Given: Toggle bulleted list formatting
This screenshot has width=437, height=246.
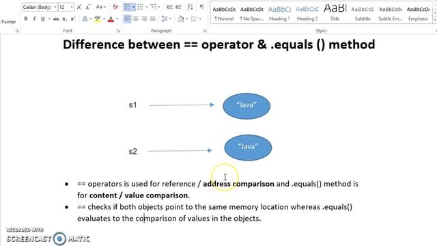Looking at the screenshot, I should coord(127,7).
